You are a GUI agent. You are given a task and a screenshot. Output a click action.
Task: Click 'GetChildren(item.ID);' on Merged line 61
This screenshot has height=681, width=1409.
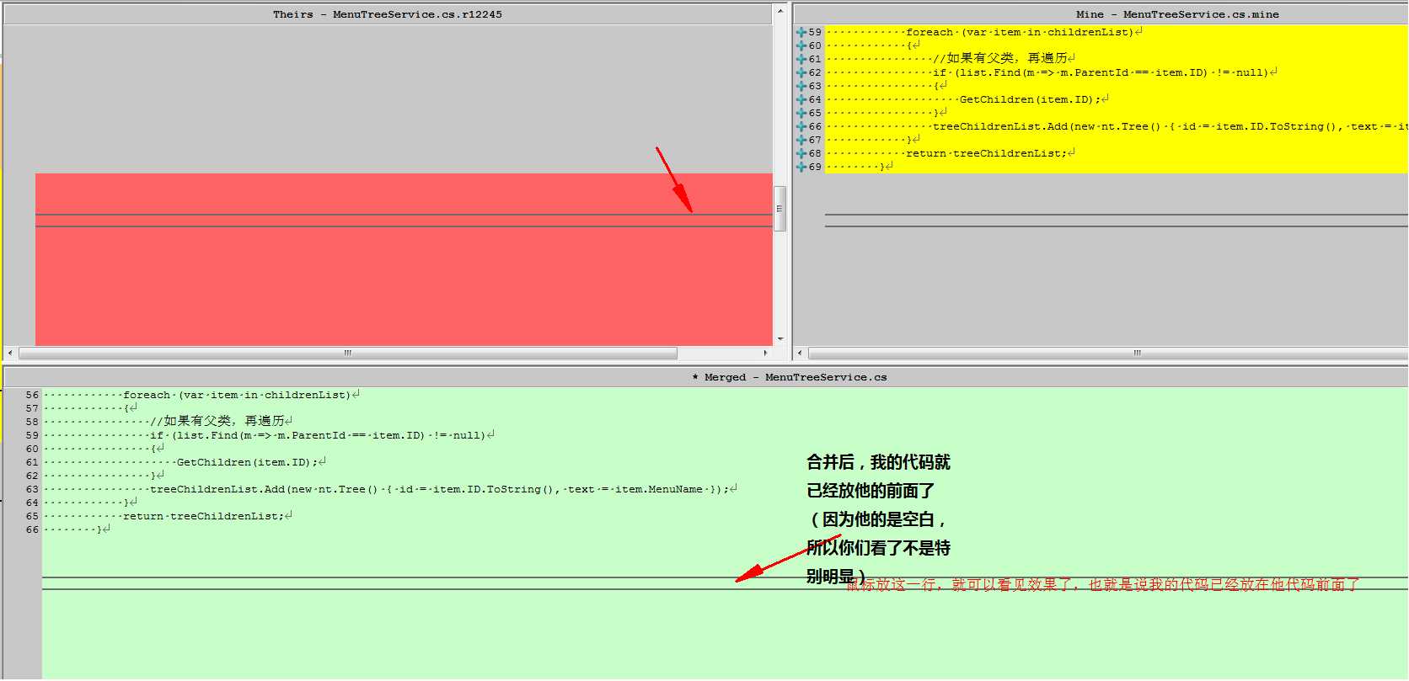247,462
